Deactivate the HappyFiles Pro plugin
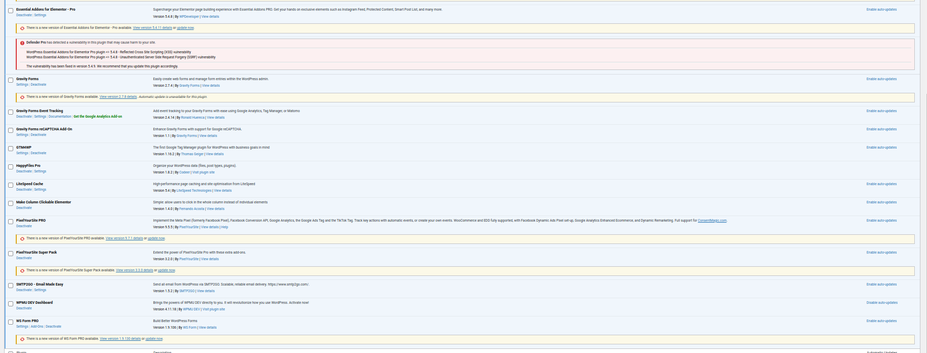Image resolution: width=927 pixels, height=353 pixels. 24,171
